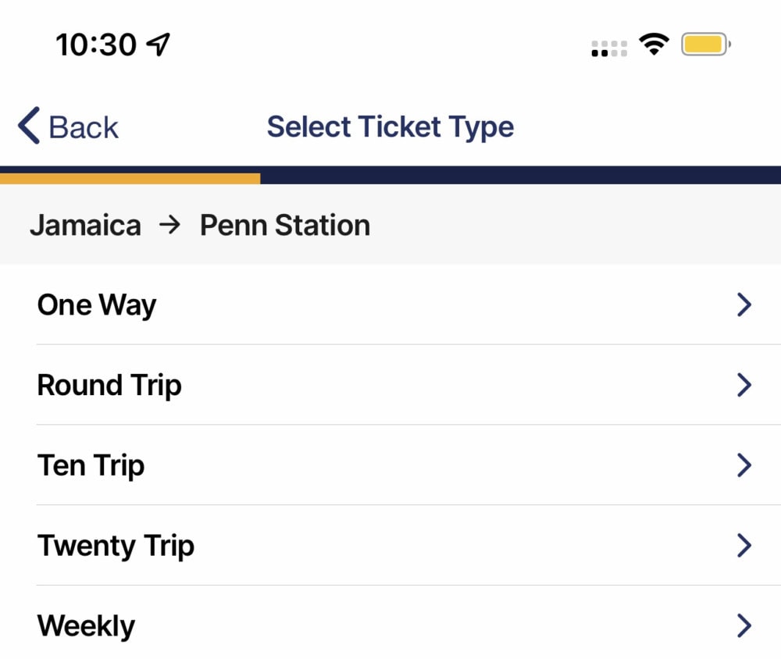Image resolution: width=781 pixels, height=659 pixels.
Task: Tap the cellular signal dots icon
Action: (609, 49)
